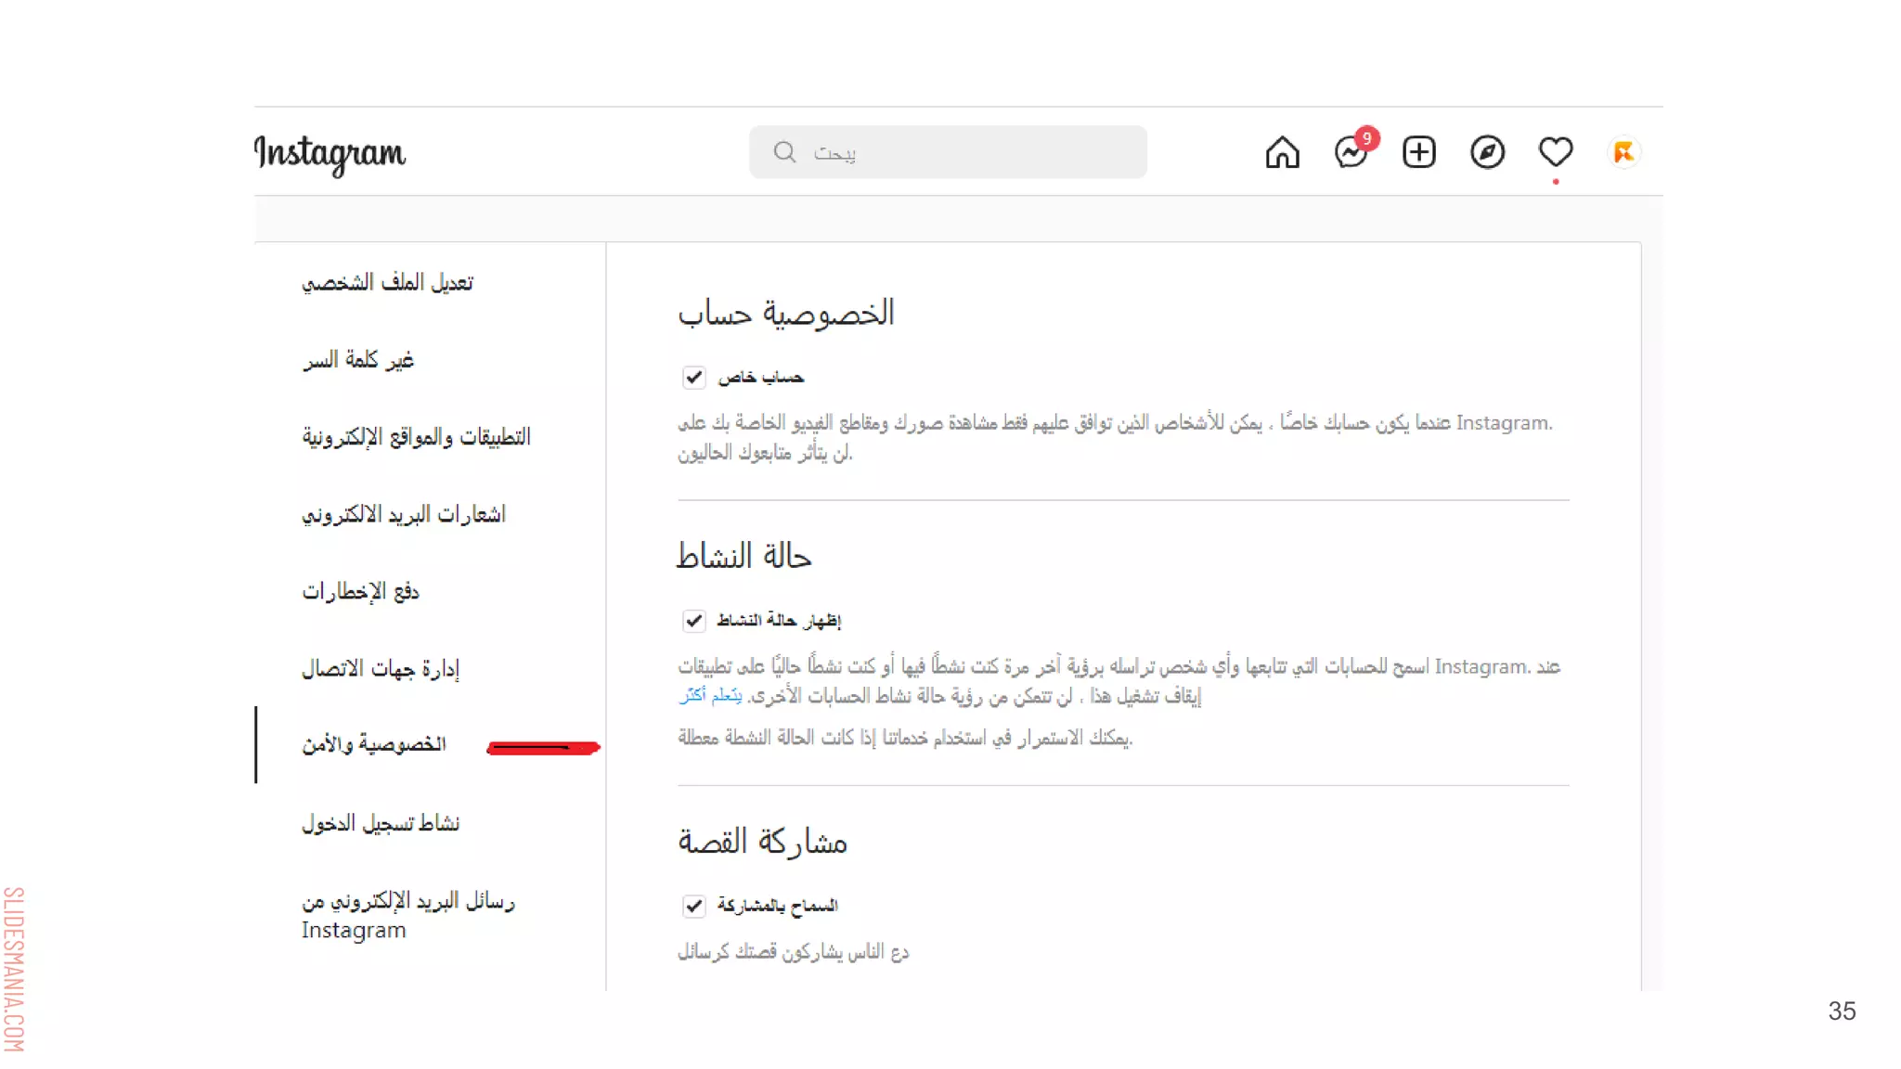Click the learn more (يتعلم أكثر) link
Viewport: 1901px width, 1069px height.
tap(711, 695)
